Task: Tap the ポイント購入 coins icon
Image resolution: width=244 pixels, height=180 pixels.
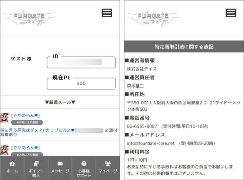Action: [x=36, y=164]
